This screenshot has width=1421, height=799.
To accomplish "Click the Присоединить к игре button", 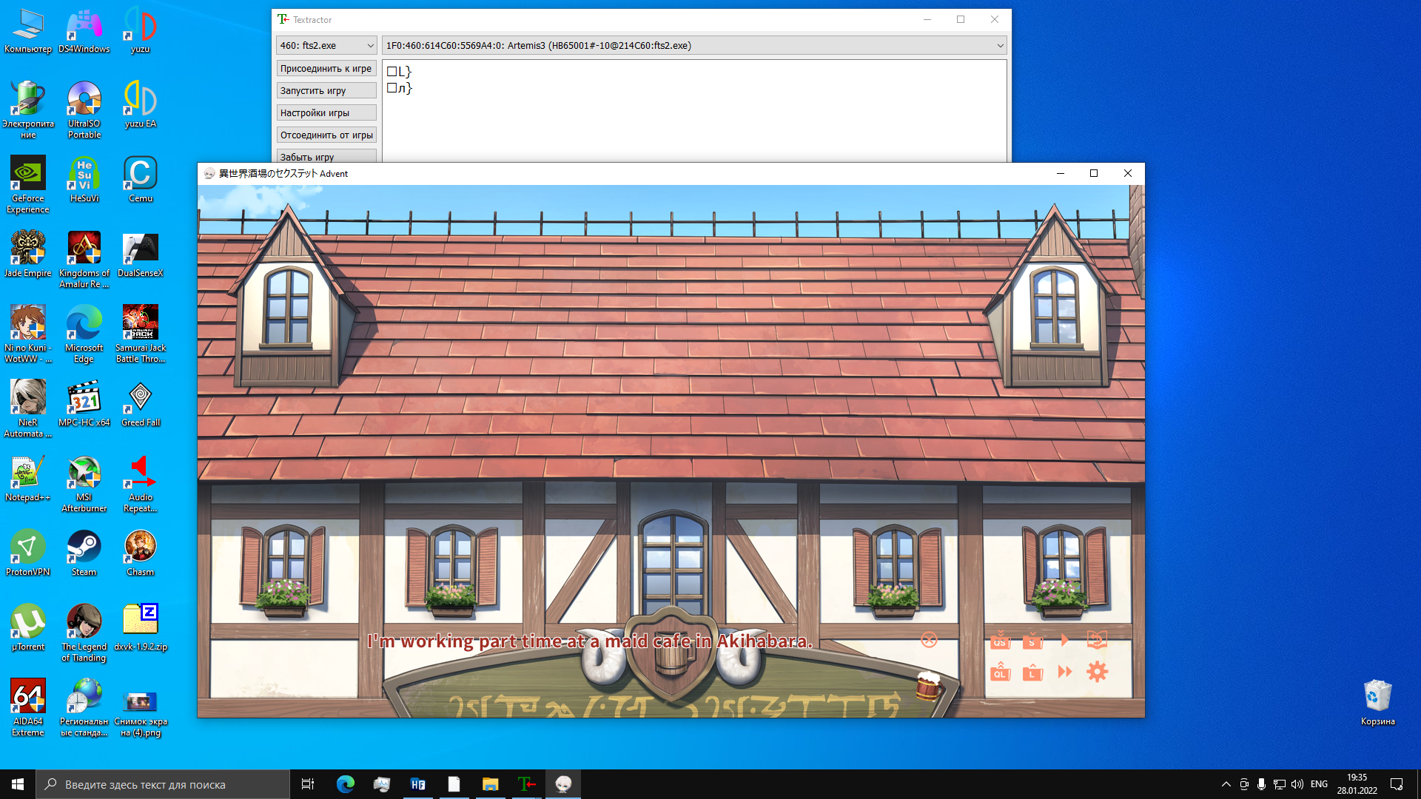I will click(x=326, y=69).
